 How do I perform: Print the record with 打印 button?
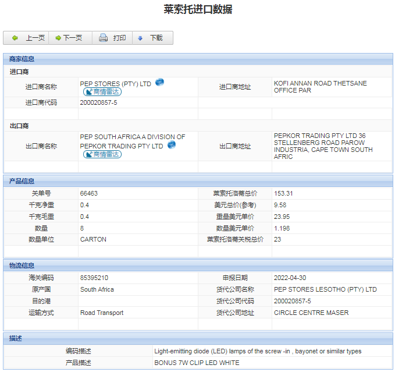[112, 38]
